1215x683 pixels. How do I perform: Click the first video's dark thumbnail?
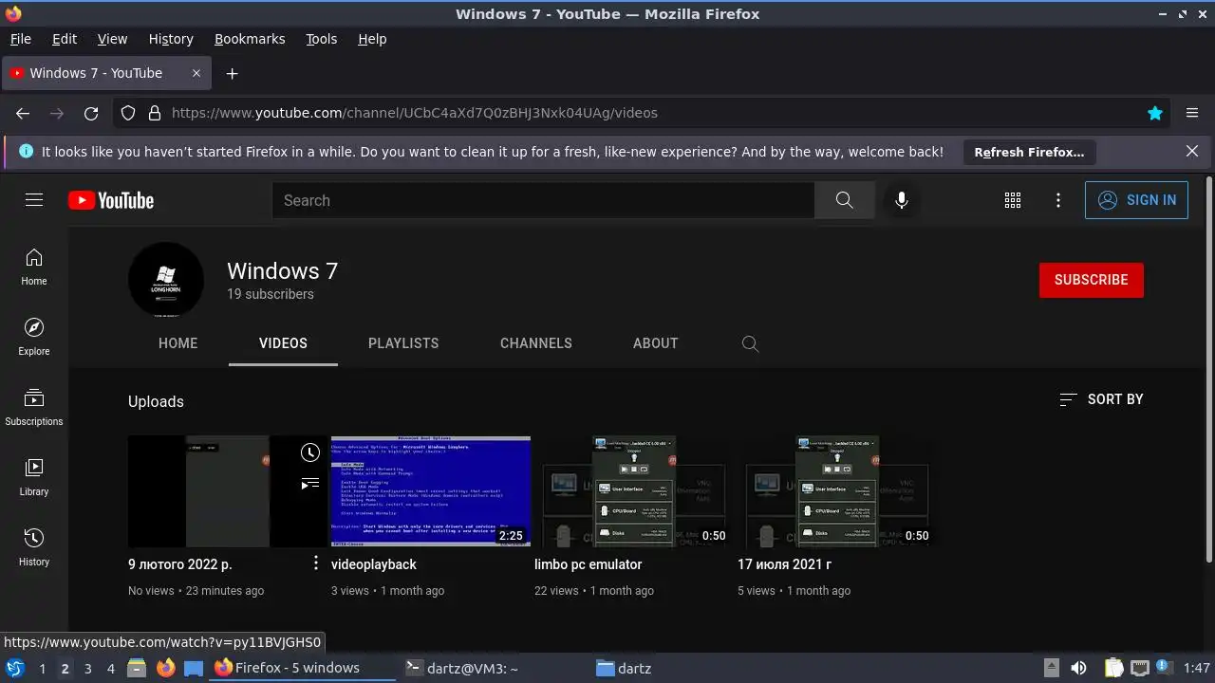[x=228, y=491]
